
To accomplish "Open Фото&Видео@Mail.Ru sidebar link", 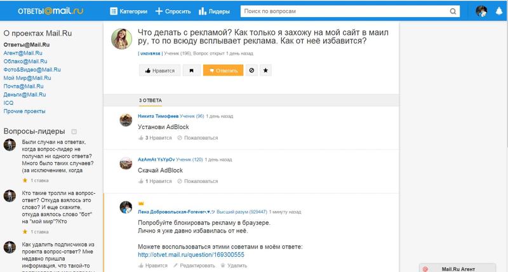I will (32, 70).
